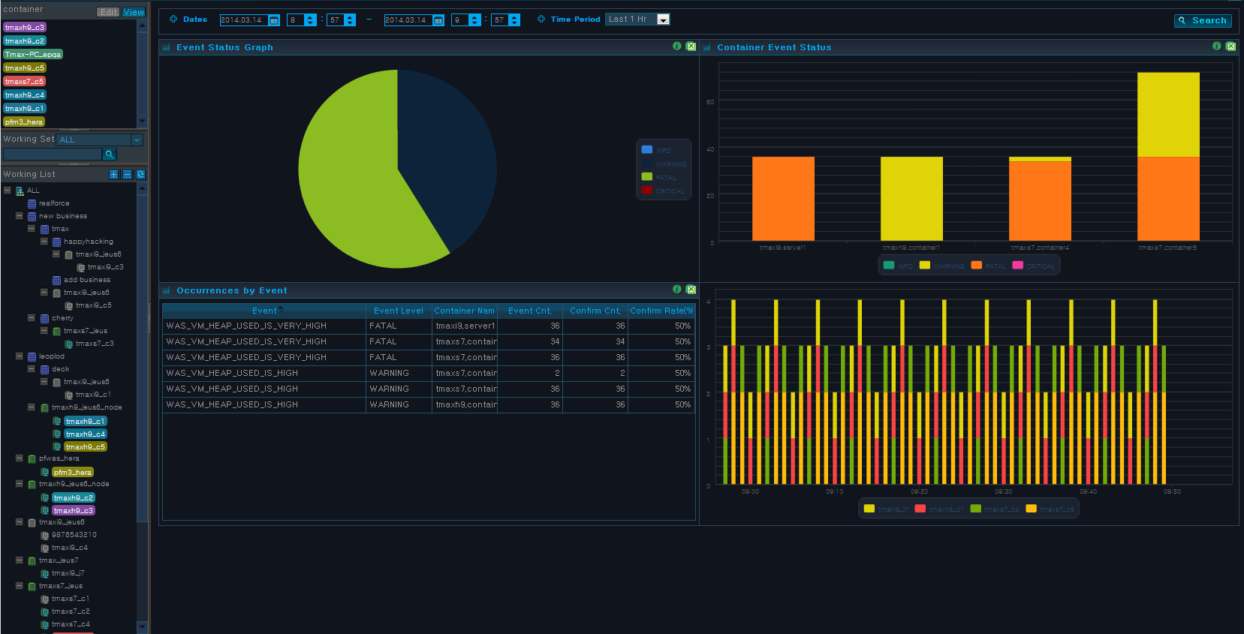Screen dimensions: 1244x634
Task: Click the Search button
Action: pyautogui.click(x=1203, y=21)
